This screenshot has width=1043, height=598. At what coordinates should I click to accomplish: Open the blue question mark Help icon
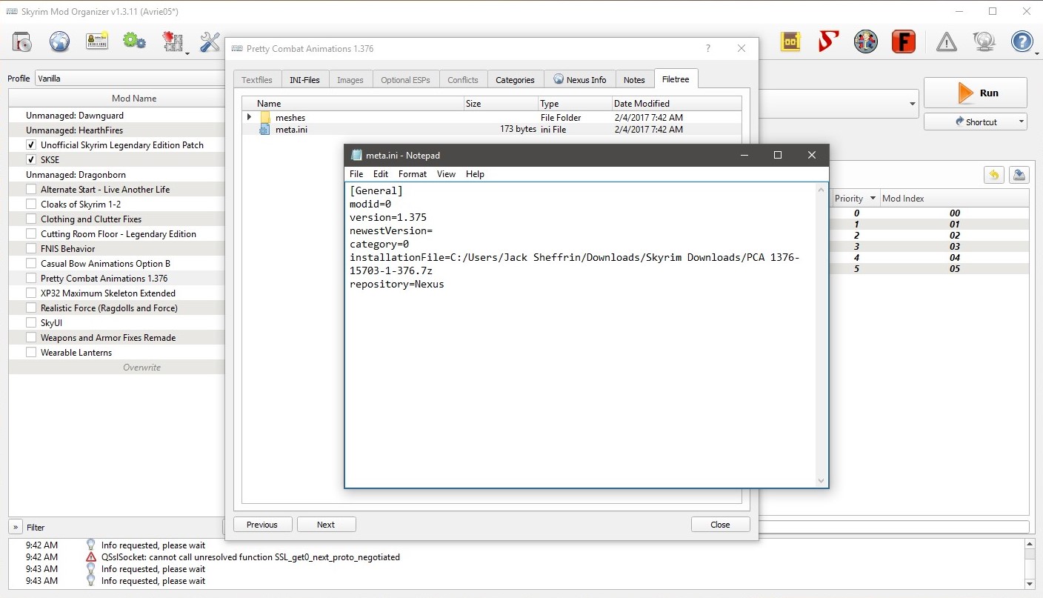pos(1022,42)
